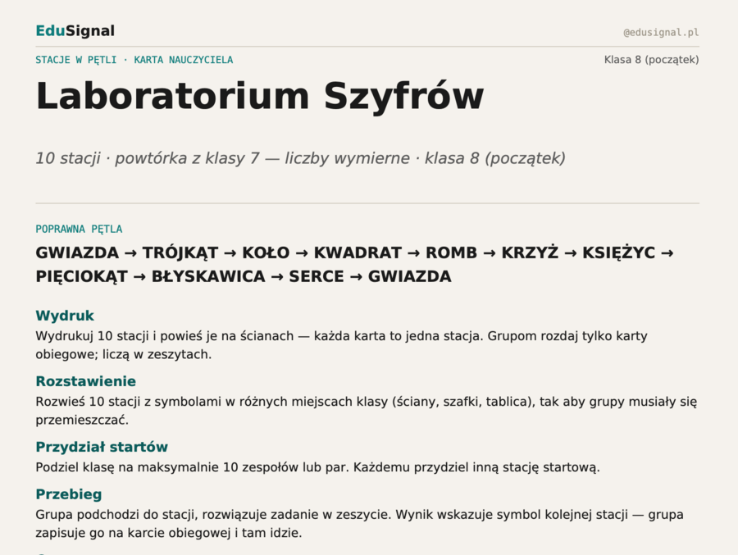Select the 'STACJE W PĘTLI · KARTA NAUCZYCIELA' label

pos(134,60)
